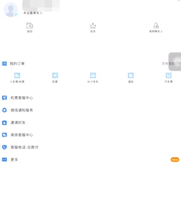Open the 钱包 wallet icon

click(30, 27)
